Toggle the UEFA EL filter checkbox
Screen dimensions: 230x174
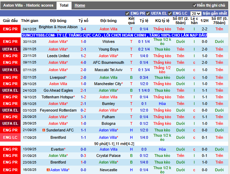148,14
